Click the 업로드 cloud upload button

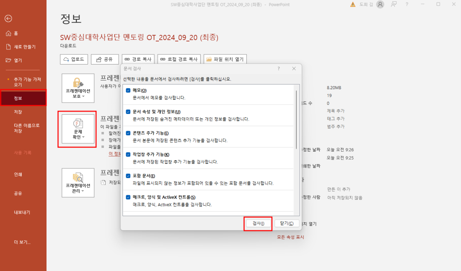tap(74, 59)
